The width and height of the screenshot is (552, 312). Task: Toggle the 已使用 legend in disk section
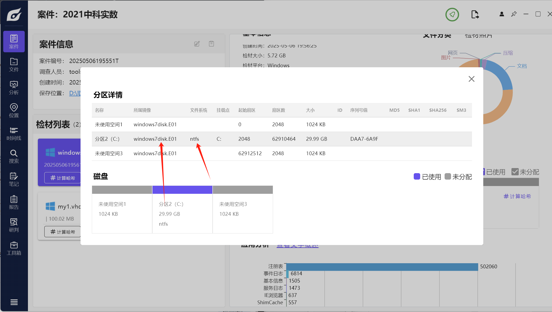(x=427, y=177)
